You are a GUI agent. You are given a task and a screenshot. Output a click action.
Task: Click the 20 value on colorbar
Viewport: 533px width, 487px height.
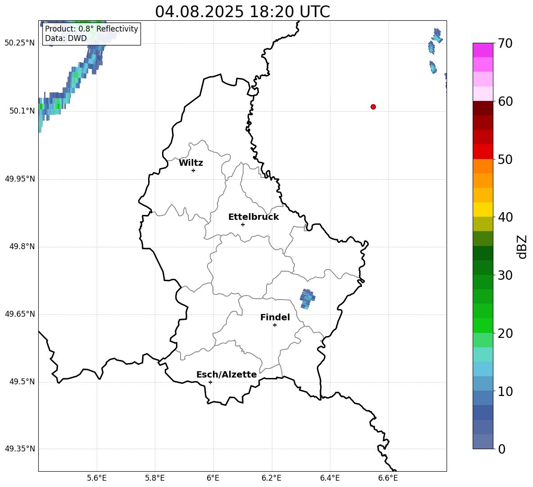[505, 333]
